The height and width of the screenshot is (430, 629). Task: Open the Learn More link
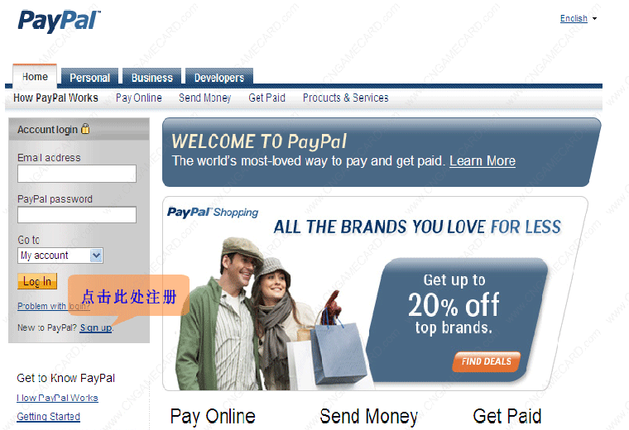pyautogui.click(x=483, y=161)
